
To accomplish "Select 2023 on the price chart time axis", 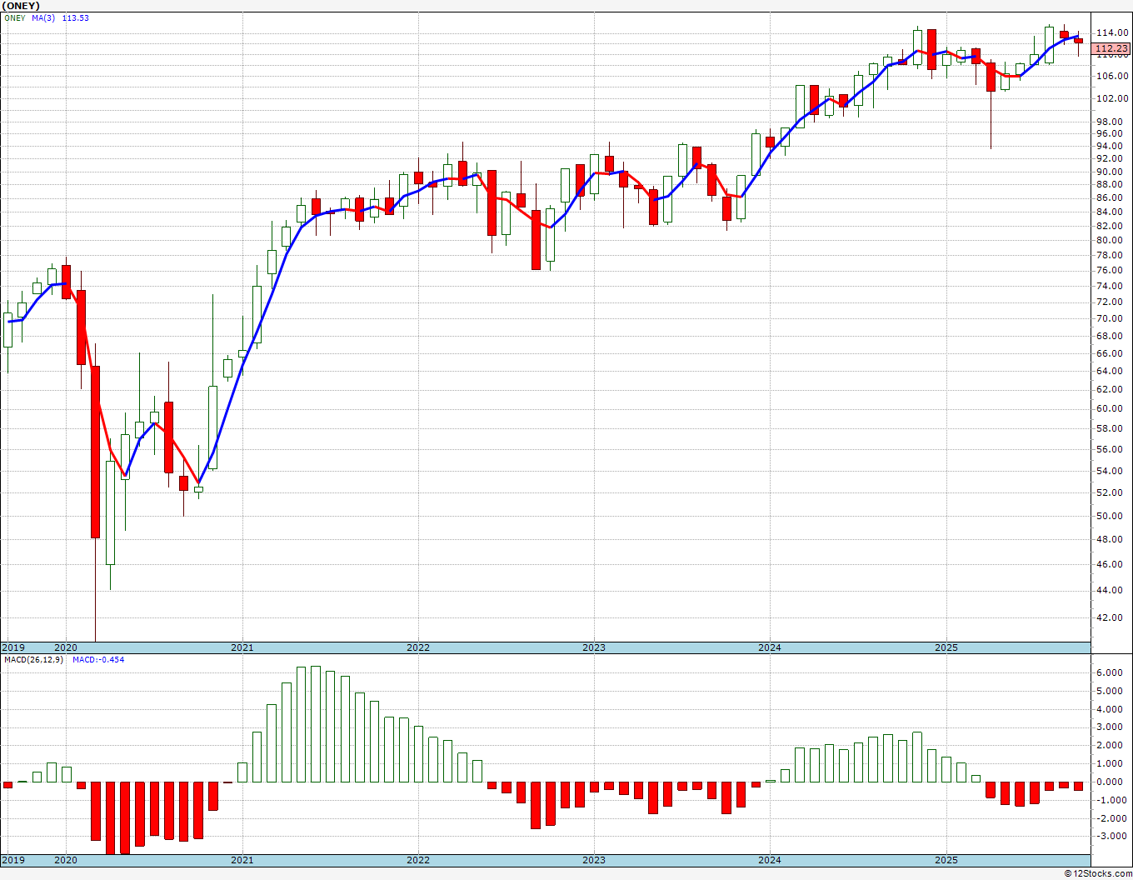I will tap(594, 647).
